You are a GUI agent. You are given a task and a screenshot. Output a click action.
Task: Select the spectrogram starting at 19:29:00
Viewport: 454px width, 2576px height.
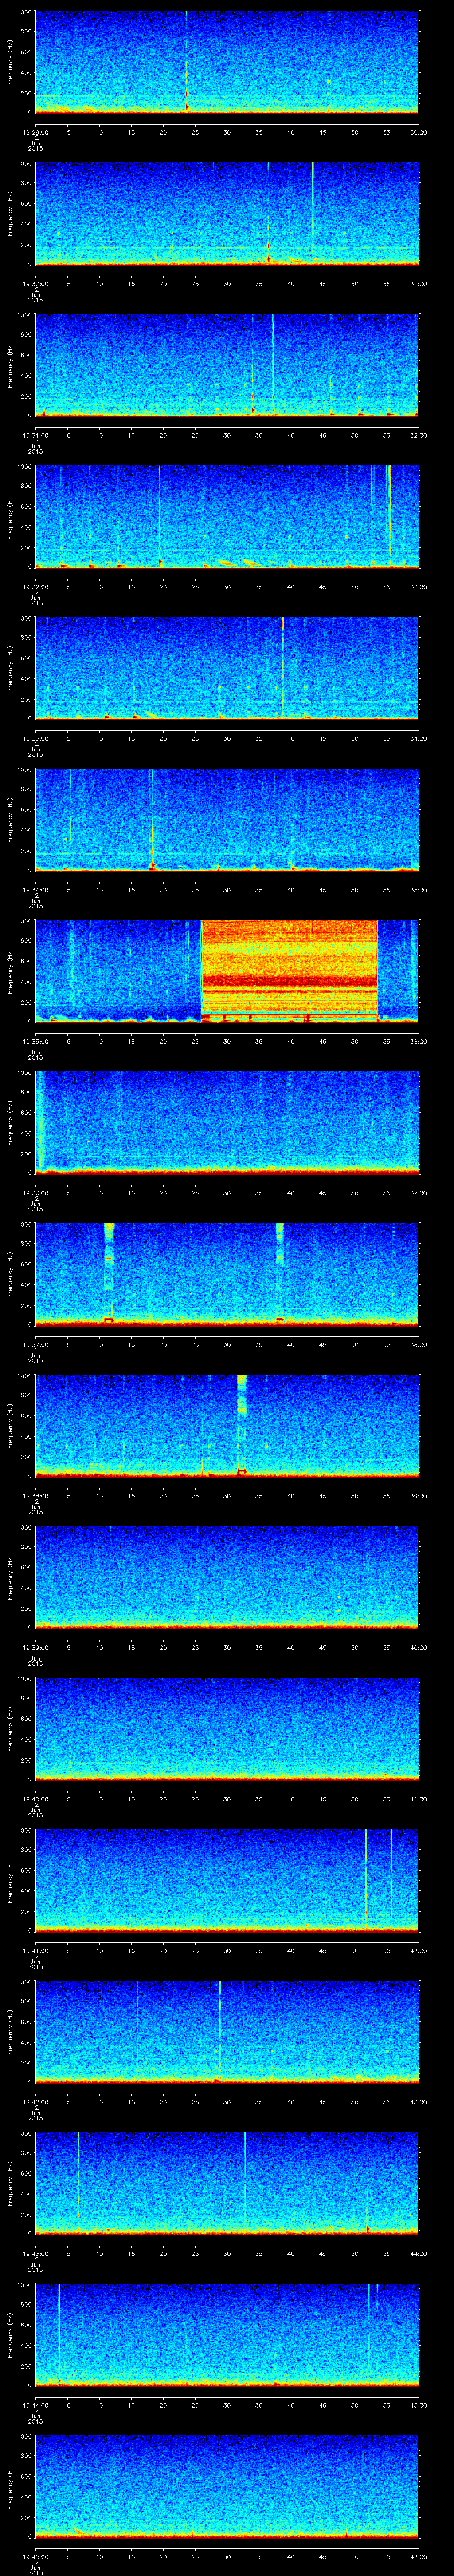(x=227, y=62)
